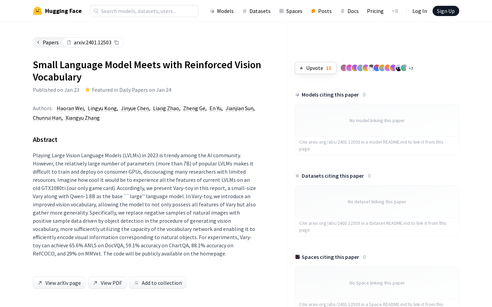Click the Sign Up button

[x=446, y=11]
